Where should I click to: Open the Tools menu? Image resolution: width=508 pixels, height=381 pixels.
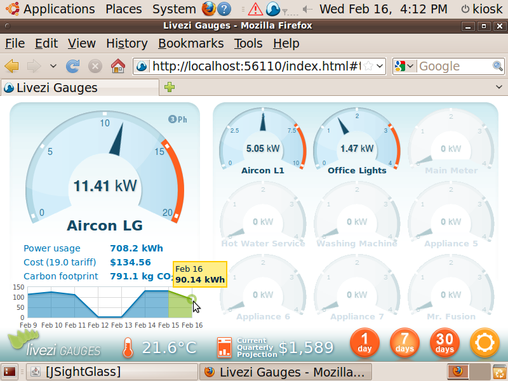(248, 43)
